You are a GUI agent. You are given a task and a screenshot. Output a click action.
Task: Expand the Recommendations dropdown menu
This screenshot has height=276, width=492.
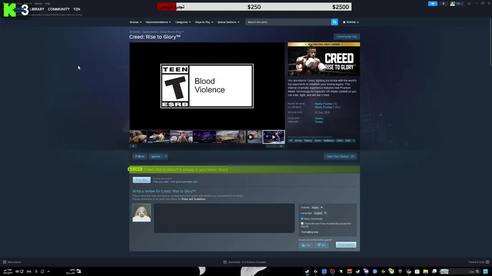[x=158, y=22]
